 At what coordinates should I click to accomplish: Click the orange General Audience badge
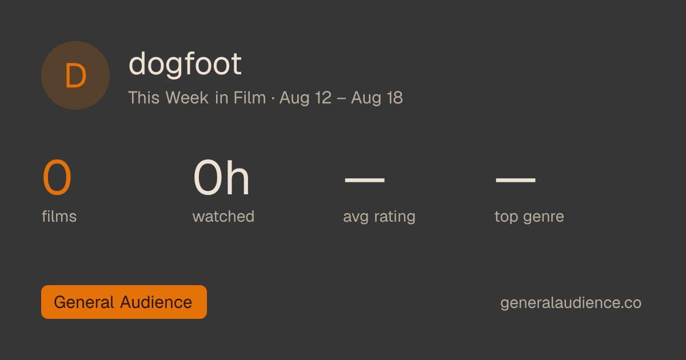124,302
